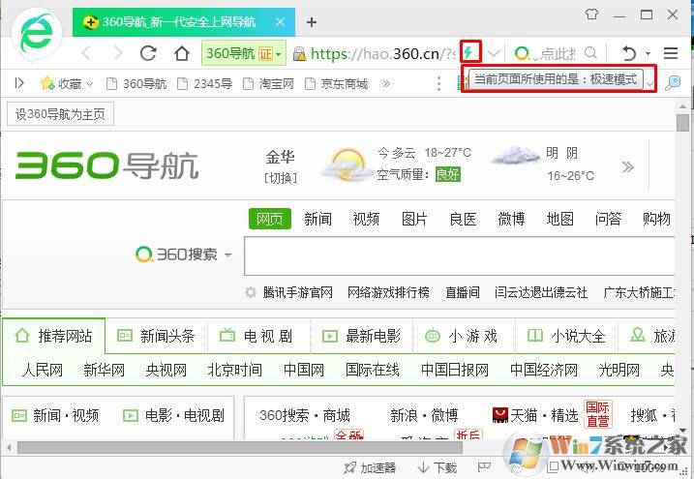Switch to 小说大全 category tab
694x479 pixels.
point(566,336)
